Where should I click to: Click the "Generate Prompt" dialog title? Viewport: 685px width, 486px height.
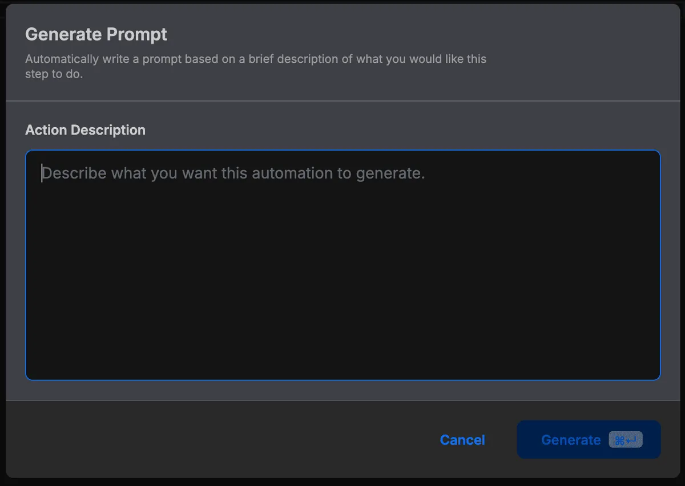coord(96,34)
